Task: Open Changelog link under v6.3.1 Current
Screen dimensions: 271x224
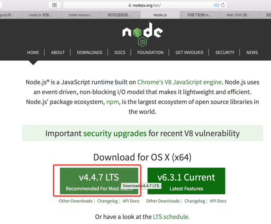Action: 195,201
